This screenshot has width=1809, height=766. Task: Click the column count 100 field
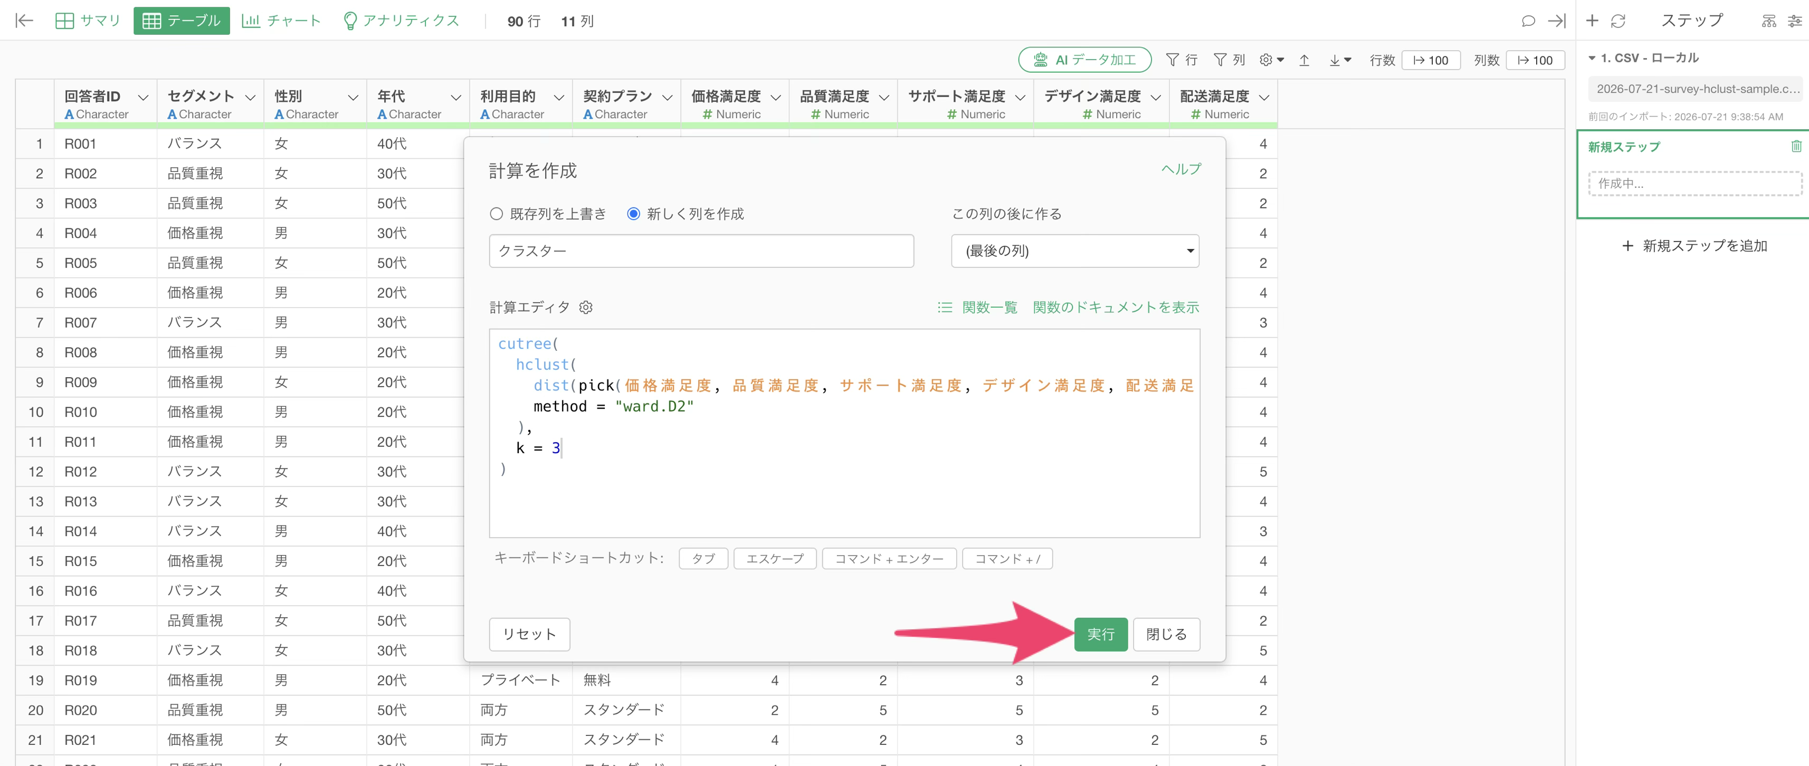[1535, 60]
